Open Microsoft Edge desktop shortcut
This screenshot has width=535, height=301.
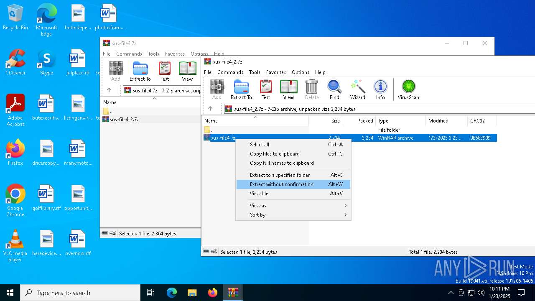click(x=46, y=20)
